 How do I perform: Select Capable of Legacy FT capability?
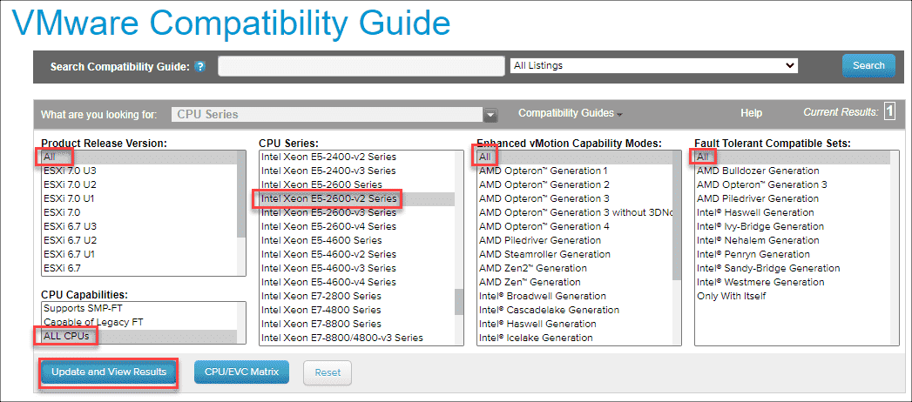[139, 323]
